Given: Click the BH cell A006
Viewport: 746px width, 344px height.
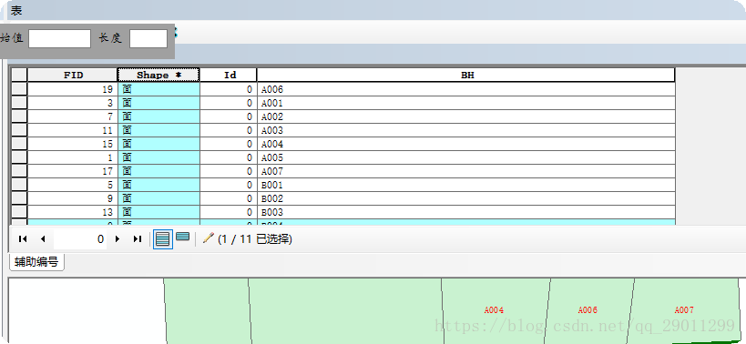Looking at the screenshot, I should 466,89.
